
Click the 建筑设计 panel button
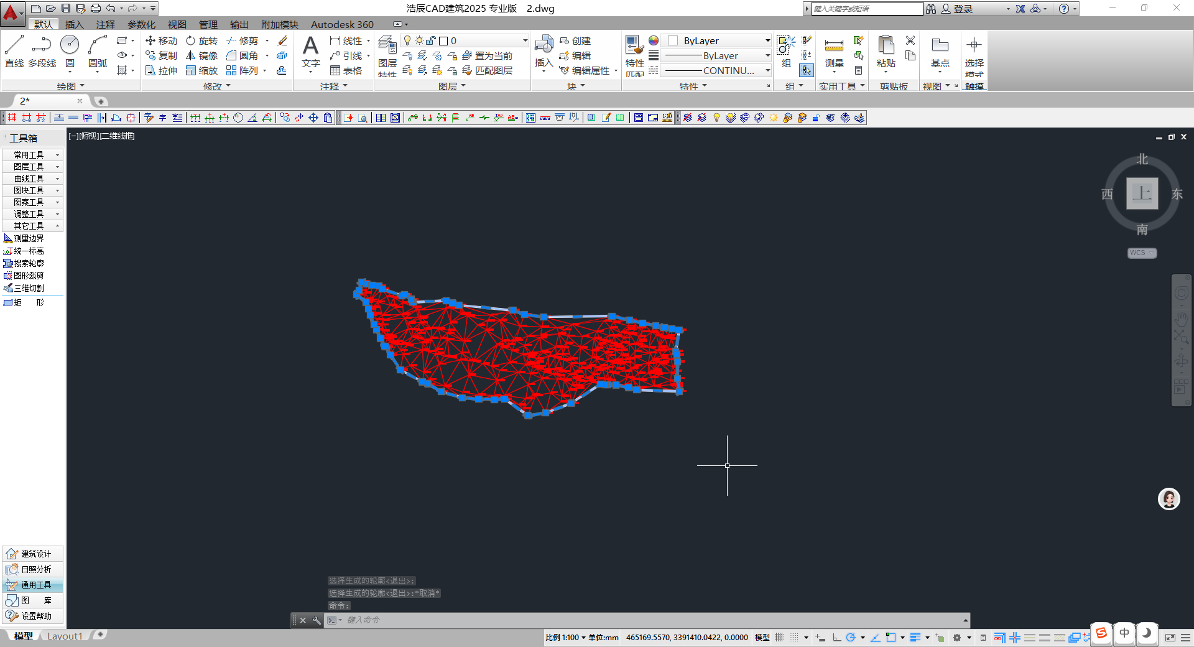(x=32, y=554)
